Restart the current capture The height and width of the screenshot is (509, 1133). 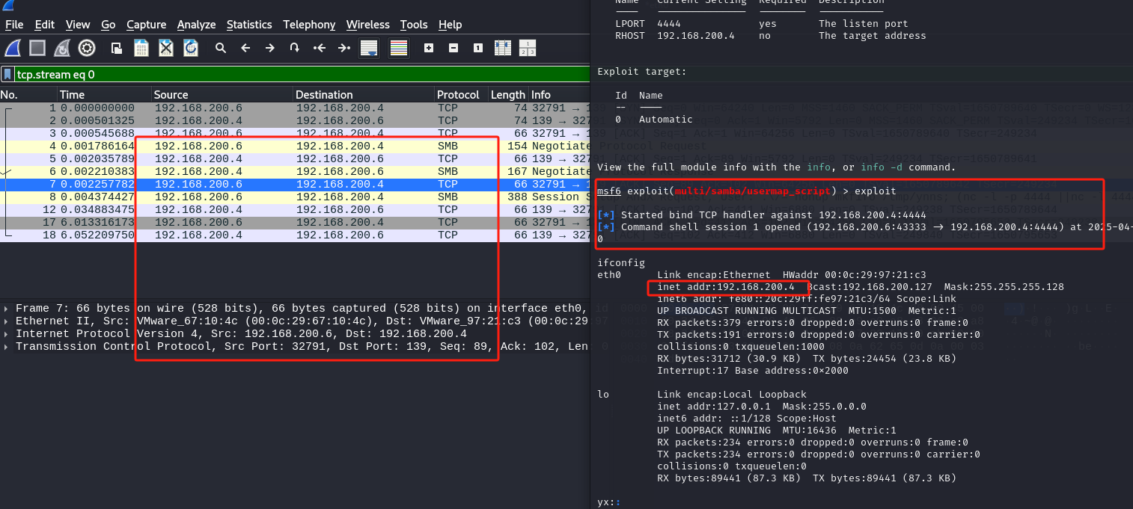click(62, 49)
